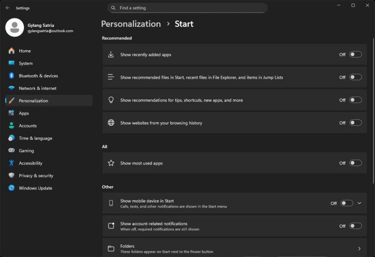The image size is (375, 257).
Task: Open the Folders settings row
Action: (234, 249)
